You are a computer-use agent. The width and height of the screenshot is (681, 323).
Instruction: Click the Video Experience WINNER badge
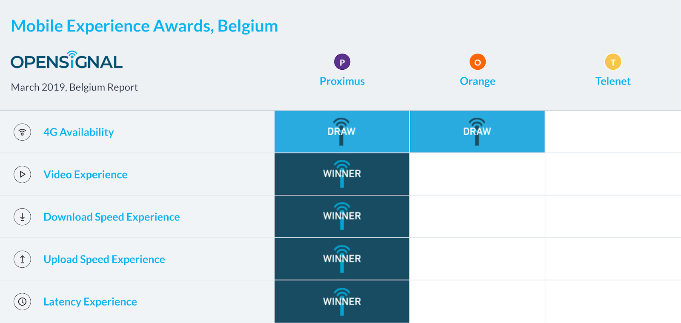click(342, 174)
